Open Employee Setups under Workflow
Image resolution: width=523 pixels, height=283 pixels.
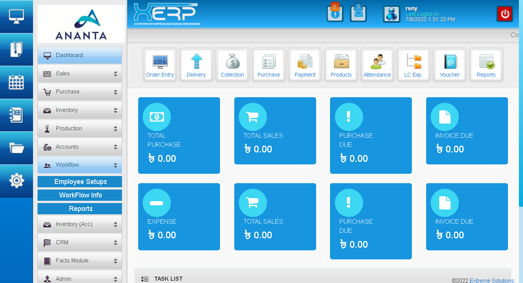click(80, 182)
